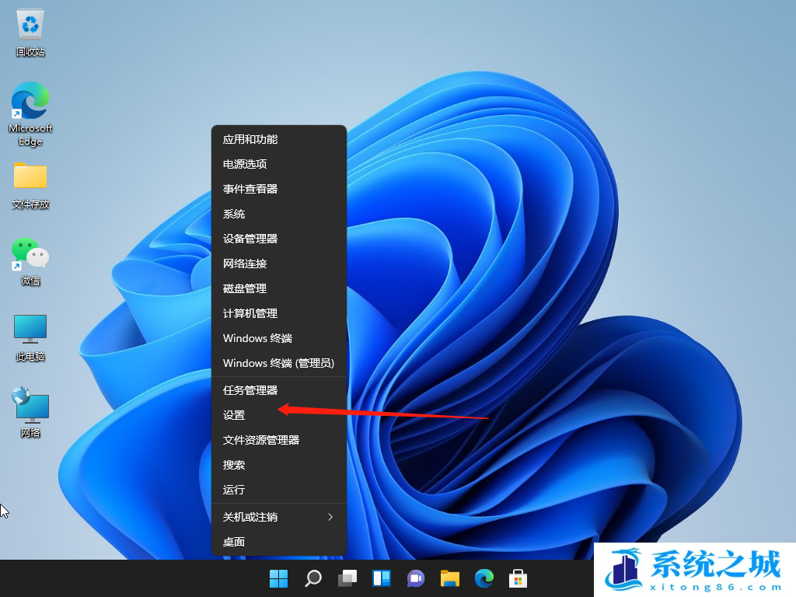796x597 pixels.
Task: Open Task View from the taskbar
Action: (x=347, y=578)
